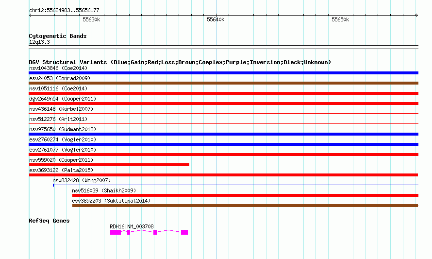Select the nsv559020 (Cooper2011) label
The image size is (432, 259).
point(61,160)
